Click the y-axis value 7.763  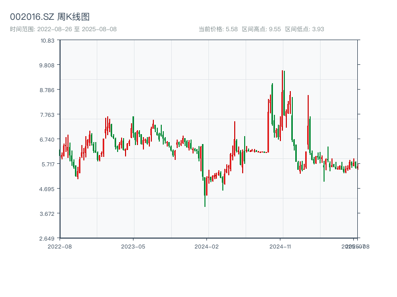pos(47,115)
